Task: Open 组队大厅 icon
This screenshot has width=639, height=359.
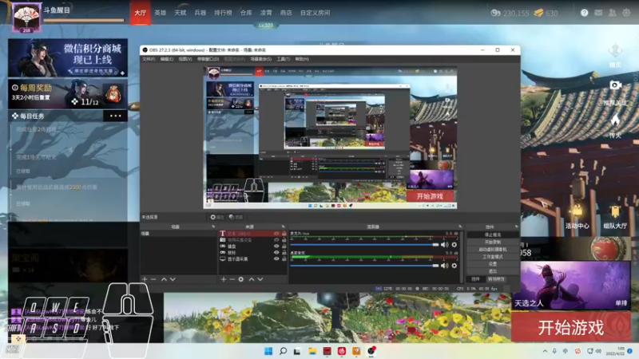Action: click(615, 211)
